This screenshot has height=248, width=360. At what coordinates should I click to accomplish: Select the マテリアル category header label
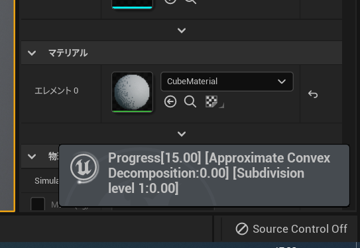click(68, 53)
